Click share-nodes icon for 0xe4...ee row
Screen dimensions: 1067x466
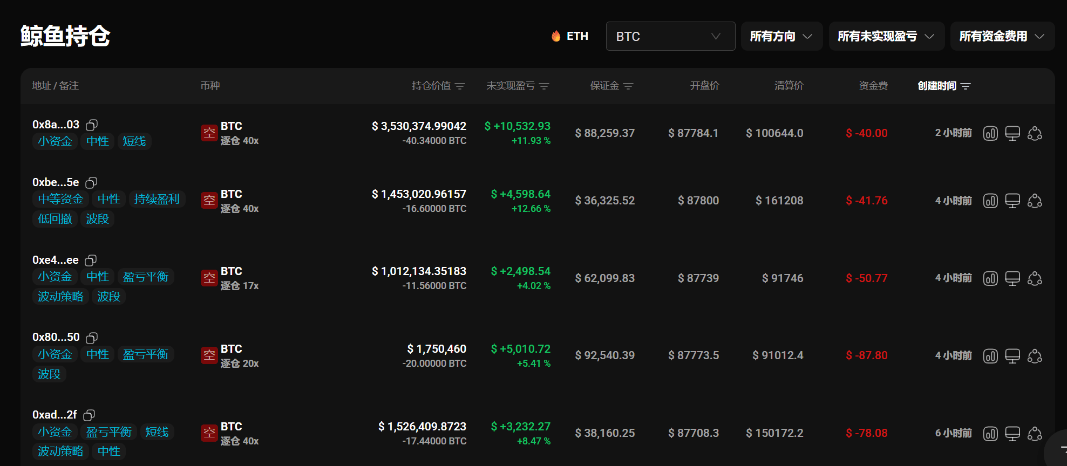click(x=1035, y=278)
